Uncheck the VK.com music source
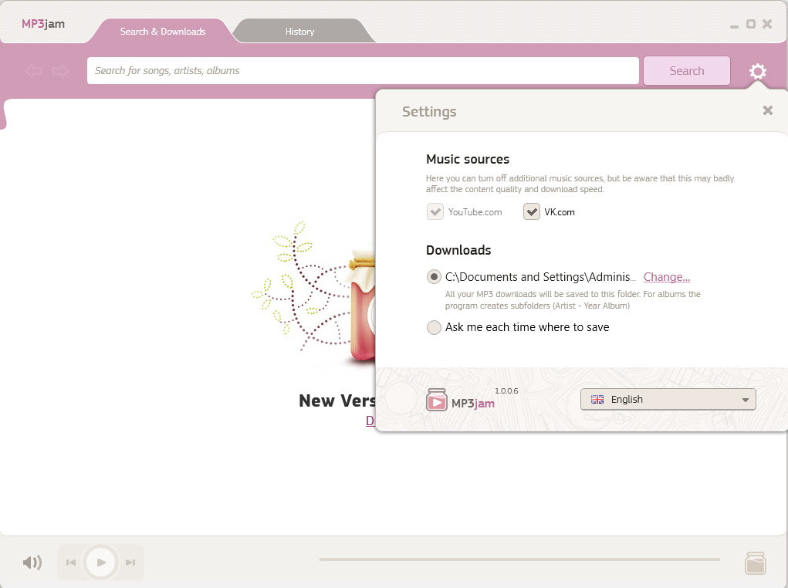The width and height of the screenshot is (788, 588). 531,211
